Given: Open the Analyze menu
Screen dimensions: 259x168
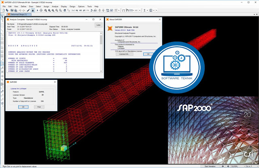Looking at the screenshot, I should tap(55, 6).
